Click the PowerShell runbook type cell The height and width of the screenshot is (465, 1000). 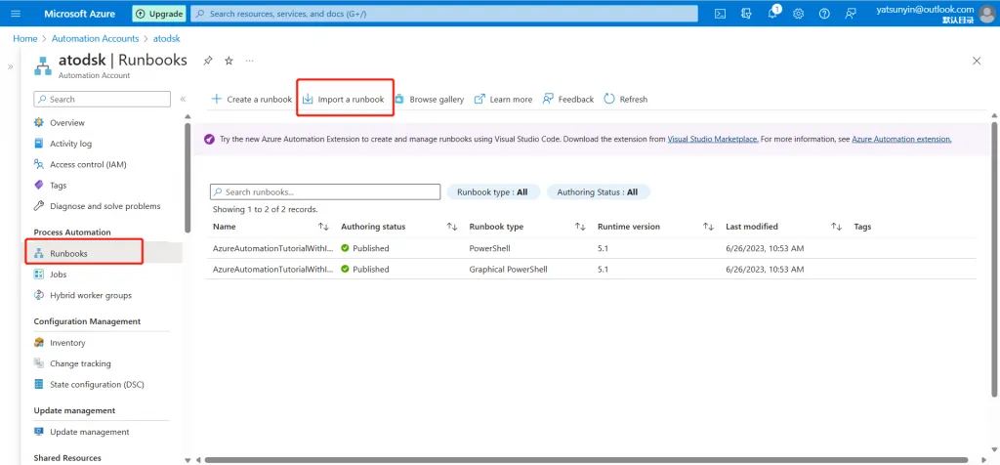[x=490, y=248]
